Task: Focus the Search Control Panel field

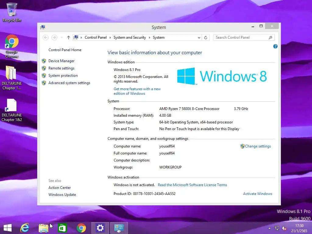Action: tap(241, 37)
